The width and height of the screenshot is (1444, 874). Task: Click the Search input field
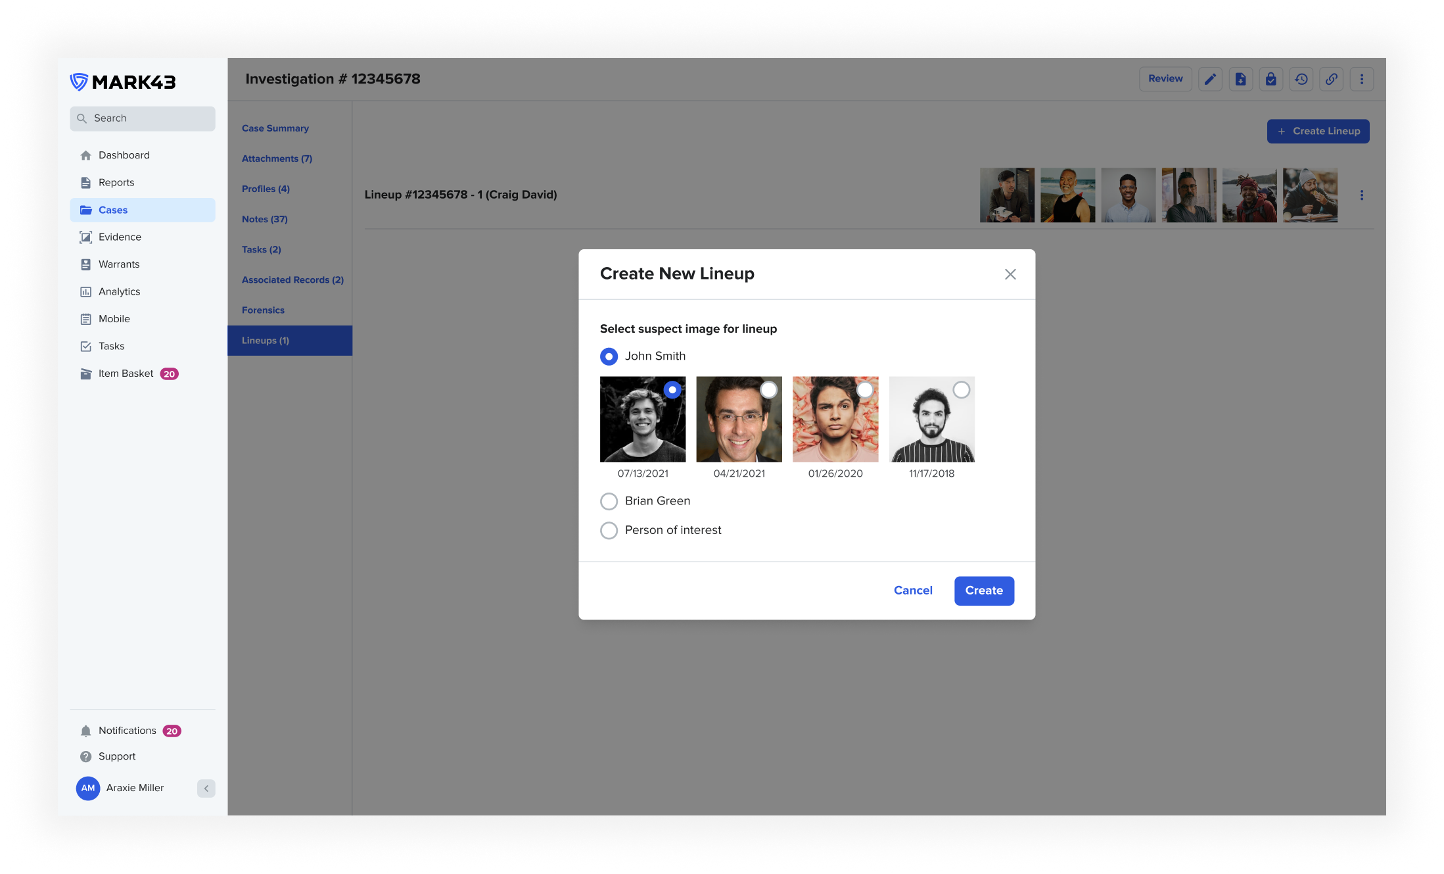143,118
